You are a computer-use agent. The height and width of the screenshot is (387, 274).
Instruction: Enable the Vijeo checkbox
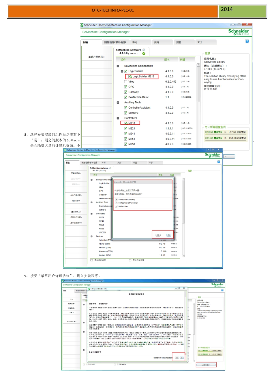tap(126, 81)
